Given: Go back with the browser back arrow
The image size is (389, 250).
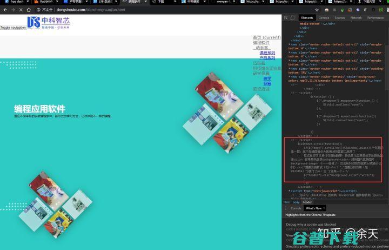Looking at the screenshot, I should point(5,10).
